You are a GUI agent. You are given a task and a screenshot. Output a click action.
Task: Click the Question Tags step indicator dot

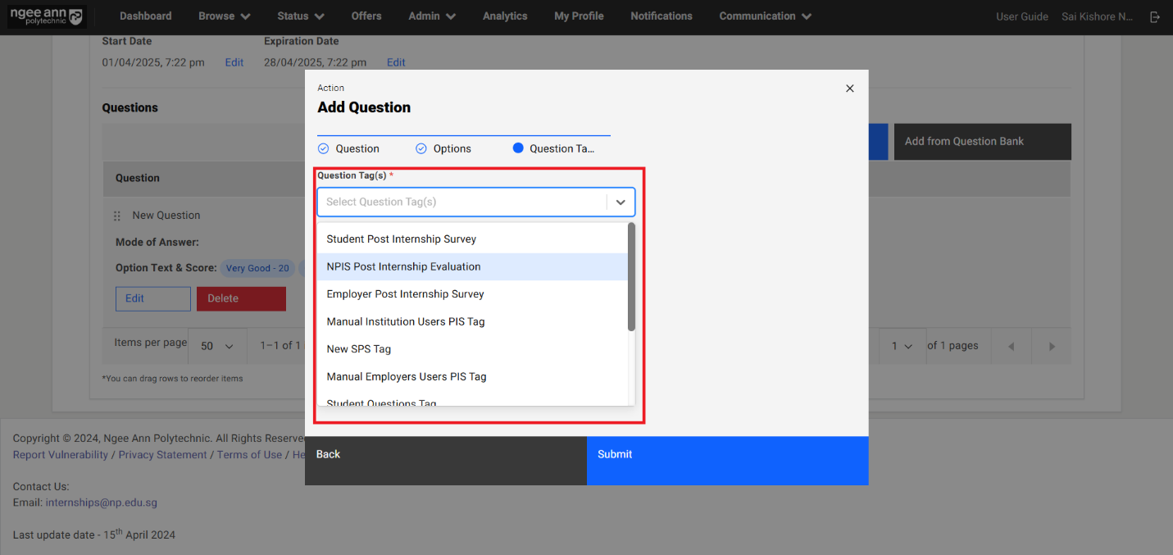tap(518, 148)
